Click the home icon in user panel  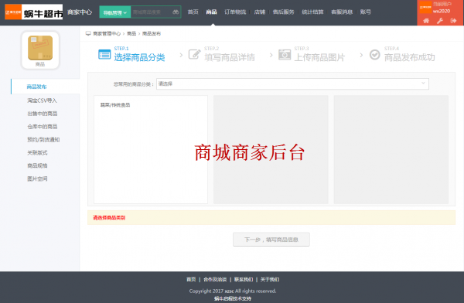[426, 21]
